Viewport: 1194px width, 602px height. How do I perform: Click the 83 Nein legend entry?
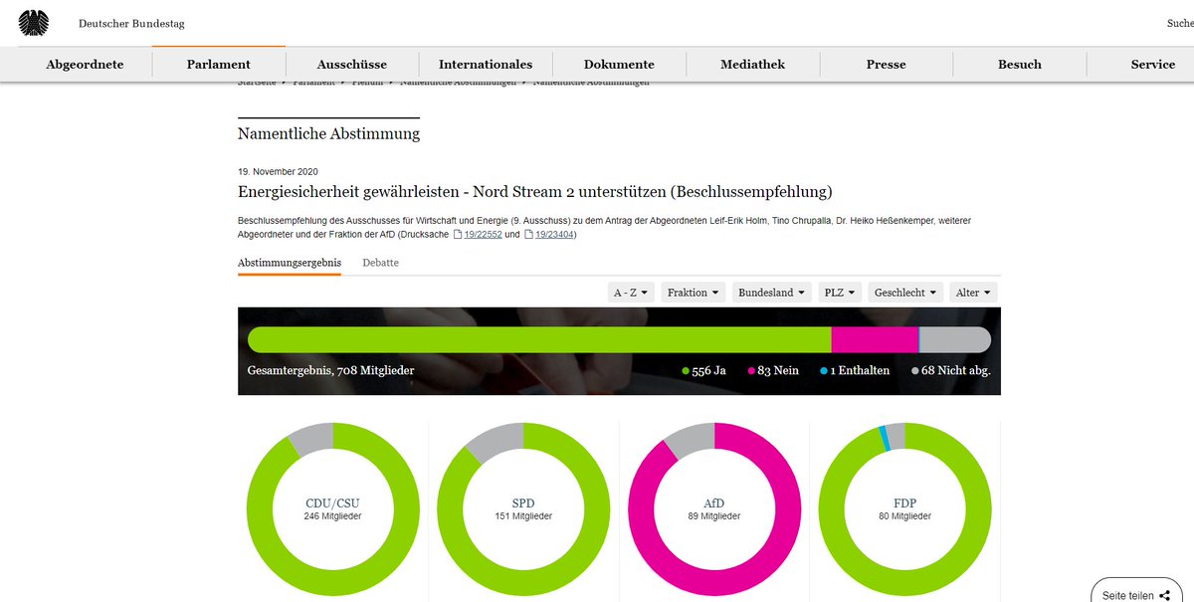(775, 370)
